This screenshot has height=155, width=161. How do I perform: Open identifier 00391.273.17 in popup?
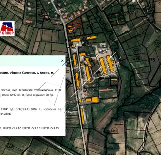pos(31,128)
